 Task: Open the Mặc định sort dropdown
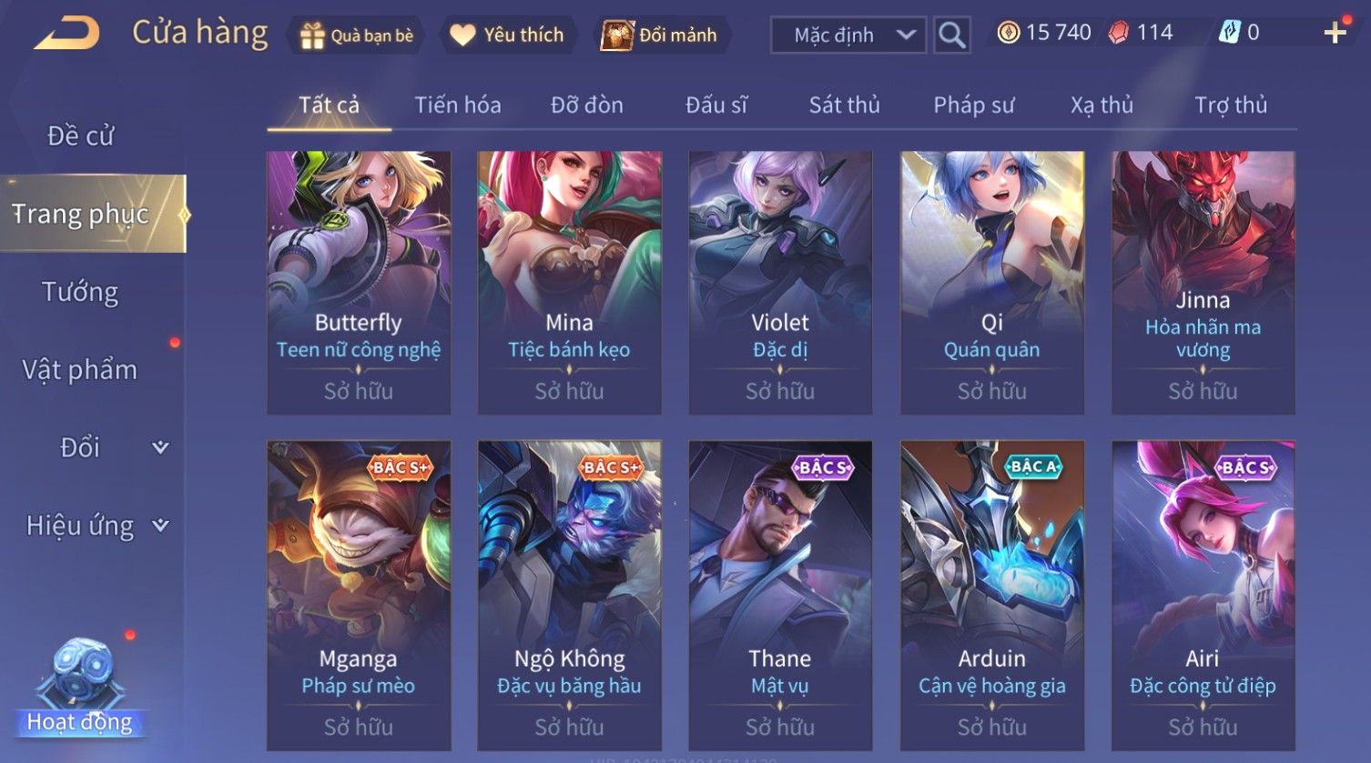pyautogui.click(x=848, y=35)
